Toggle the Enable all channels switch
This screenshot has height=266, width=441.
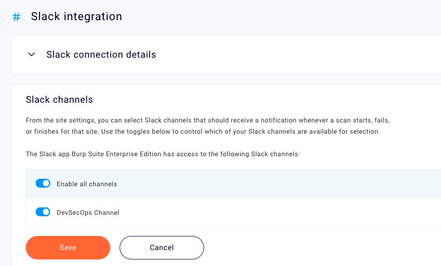pos(43,183)
